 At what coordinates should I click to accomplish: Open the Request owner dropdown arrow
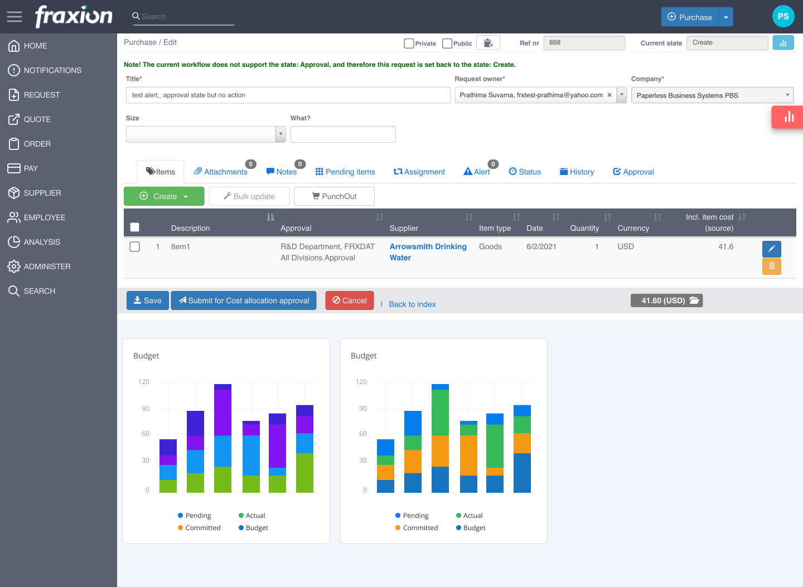[622, 95]
